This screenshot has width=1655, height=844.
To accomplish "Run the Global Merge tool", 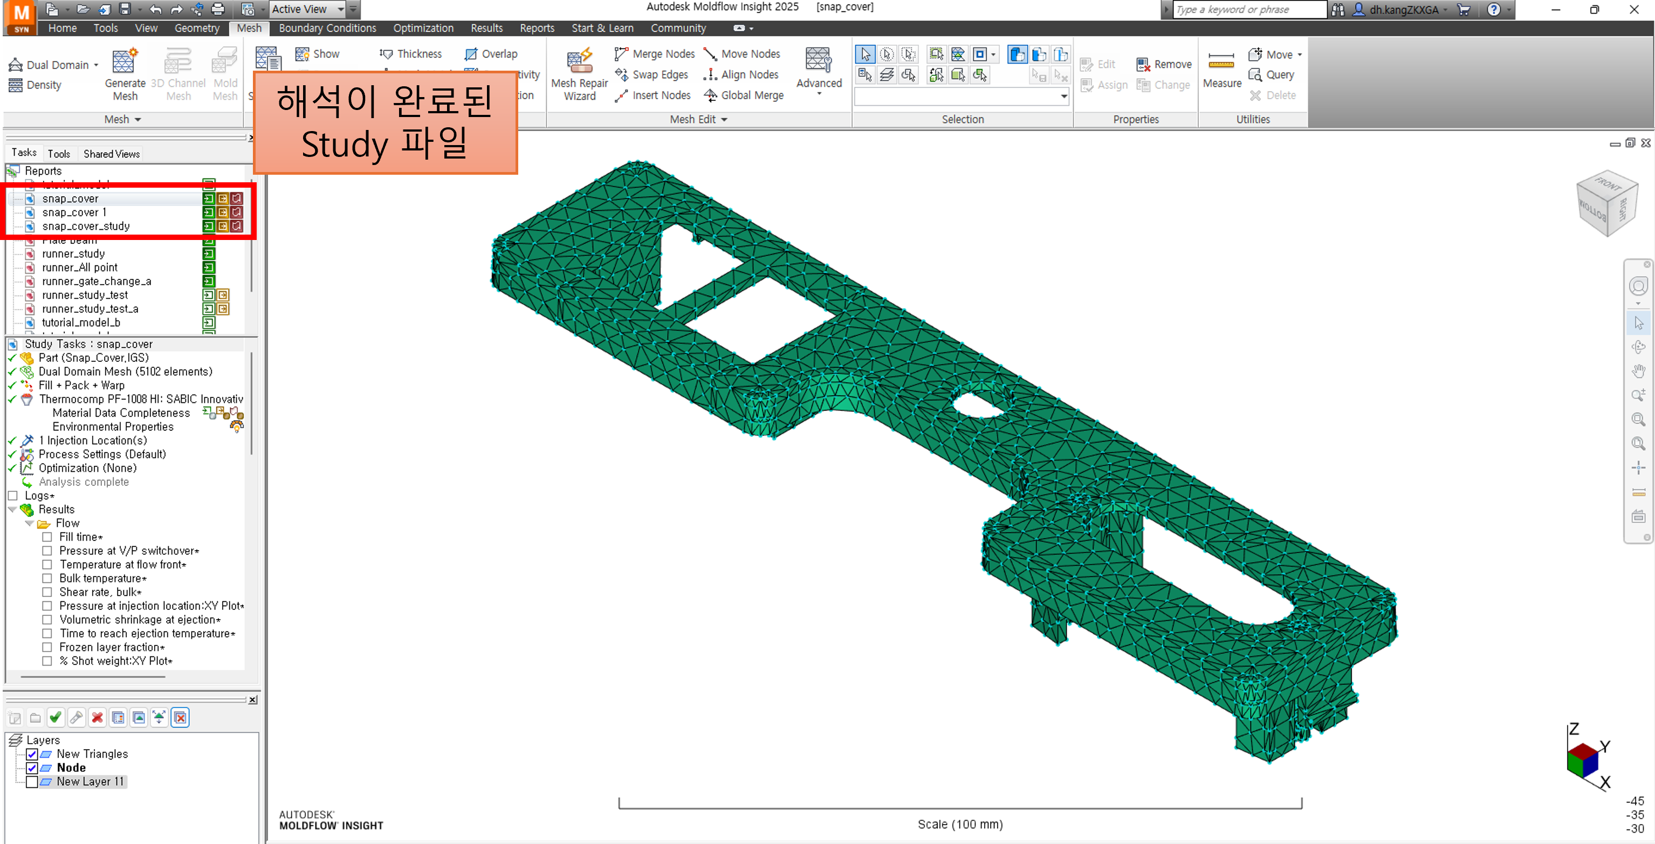I will coord(743,95).
